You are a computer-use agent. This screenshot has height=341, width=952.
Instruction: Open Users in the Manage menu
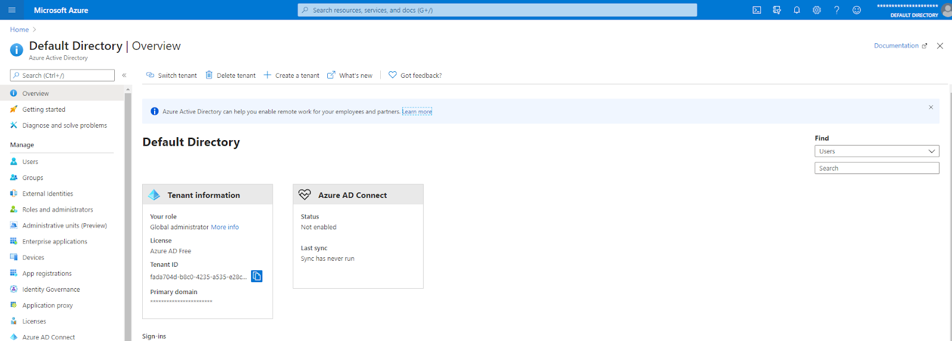(30, 162)
